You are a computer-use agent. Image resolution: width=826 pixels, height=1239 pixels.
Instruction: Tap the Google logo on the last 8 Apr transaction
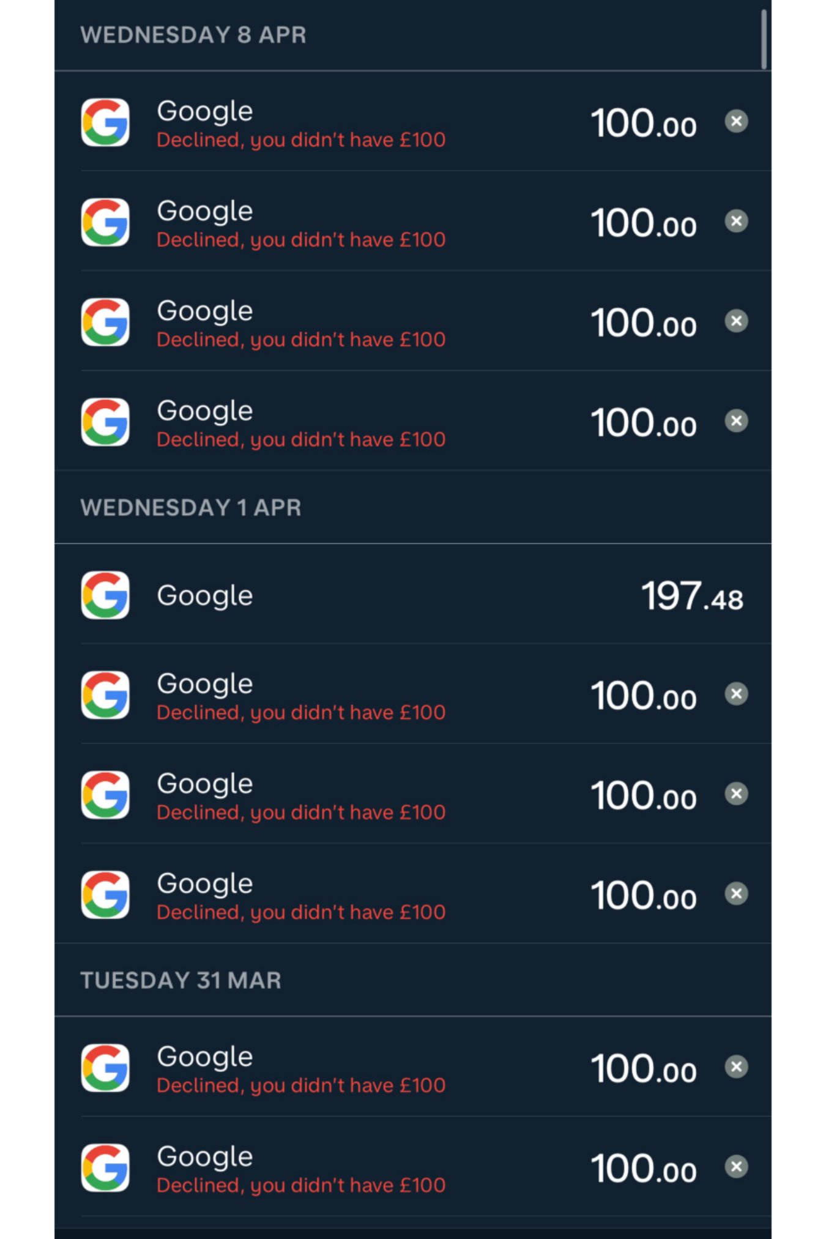(x=105, y=422)
